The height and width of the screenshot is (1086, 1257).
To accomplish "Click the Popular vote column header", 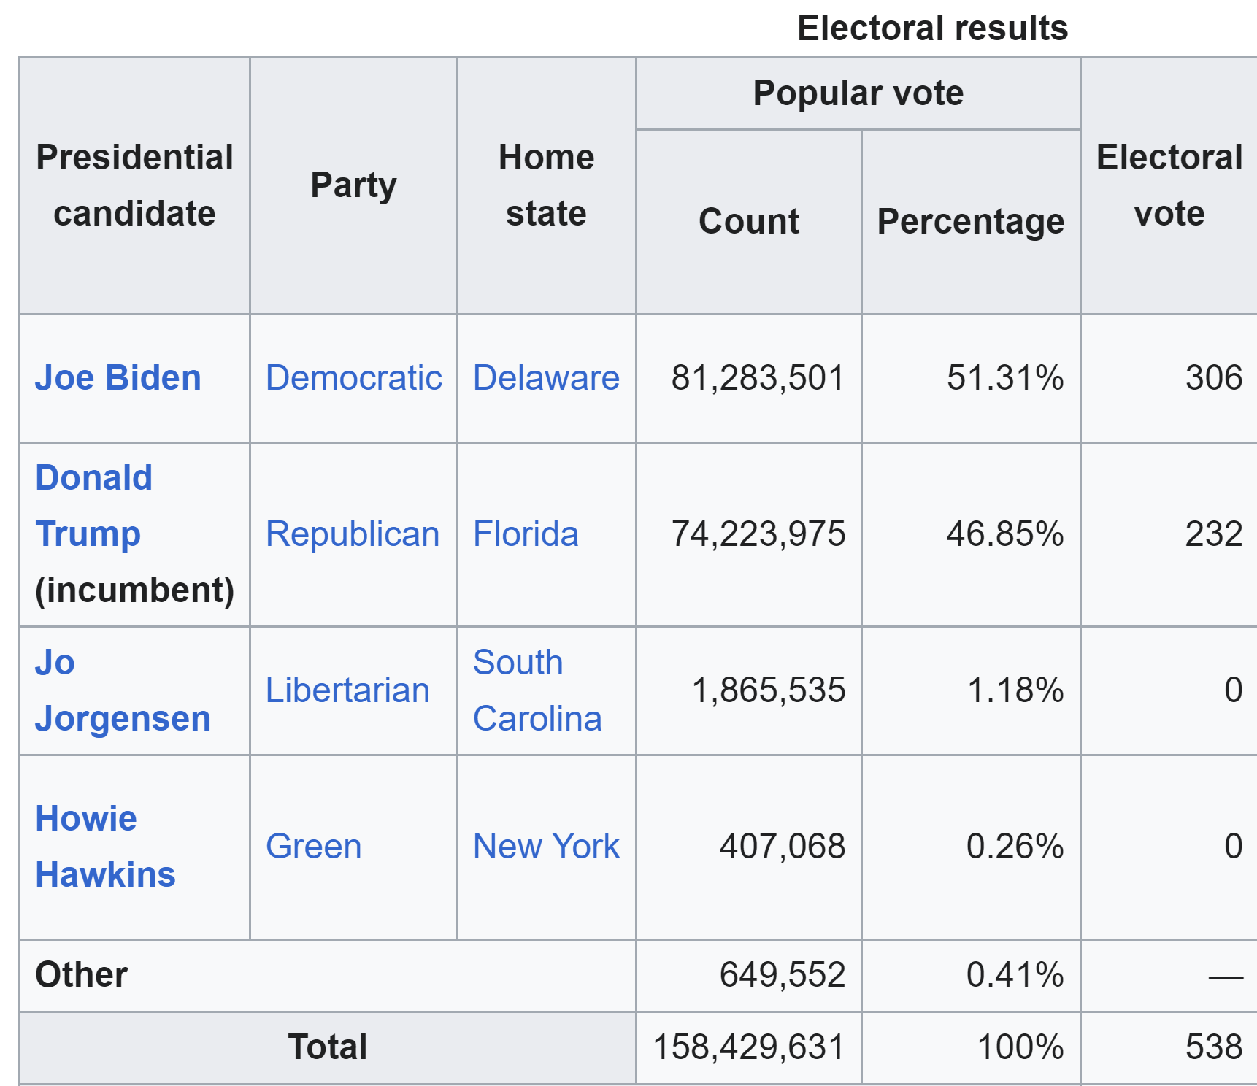I will [858, 93].
